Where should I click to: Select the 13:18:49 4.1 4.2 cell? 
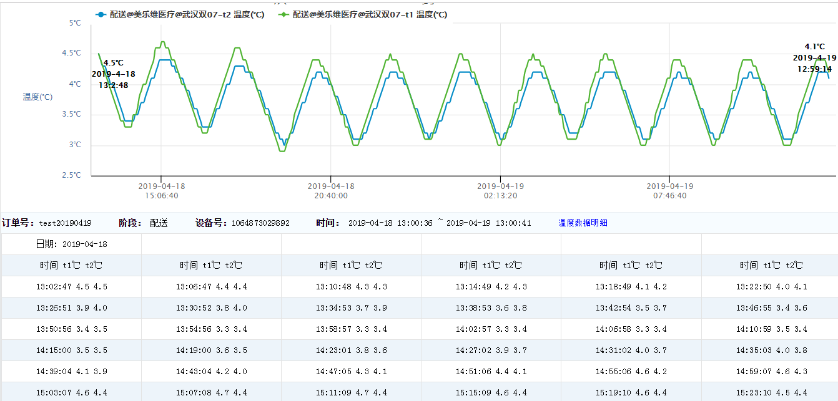pyautogui.click(x=631, y=287)
